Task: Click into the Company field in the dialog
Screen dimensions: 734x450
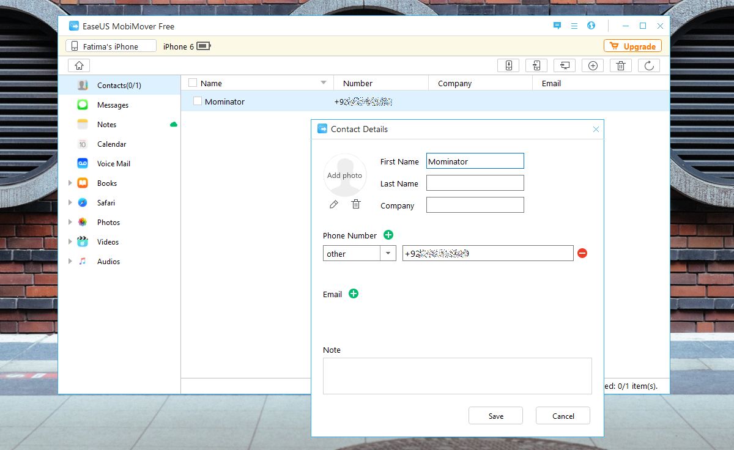Action: (x=475, y=205)
